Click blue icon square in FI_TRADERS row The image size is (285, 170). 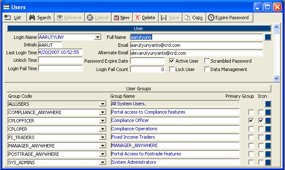[x=268, y=137]
